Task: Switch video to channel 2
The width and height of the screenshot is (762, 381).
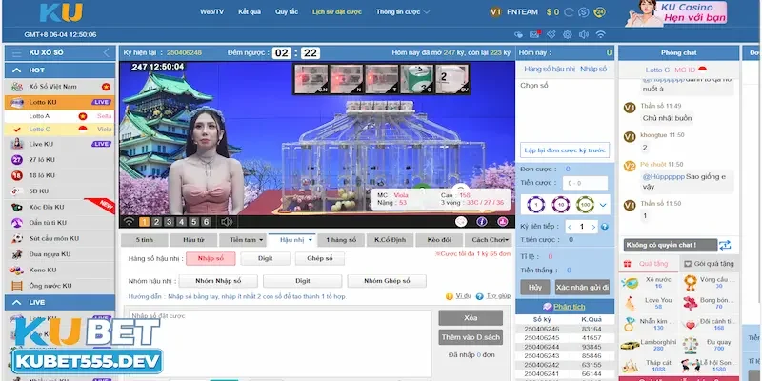Action: [156, 222]
